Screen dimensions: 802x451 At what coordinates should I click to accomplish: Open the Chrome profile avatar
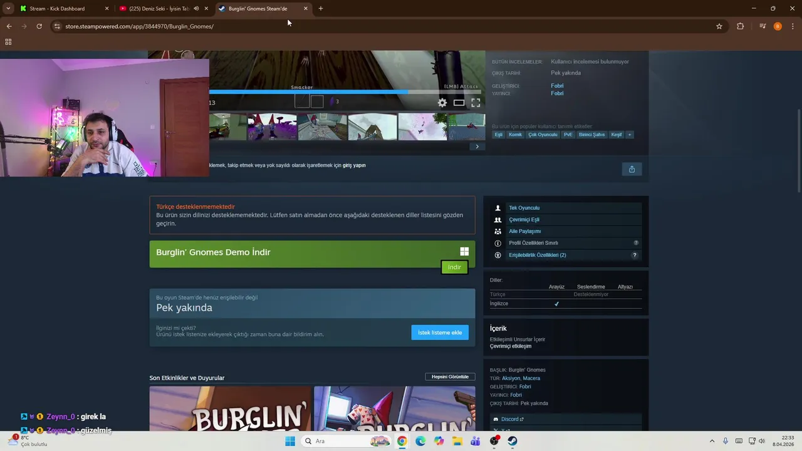click(778, 26)
